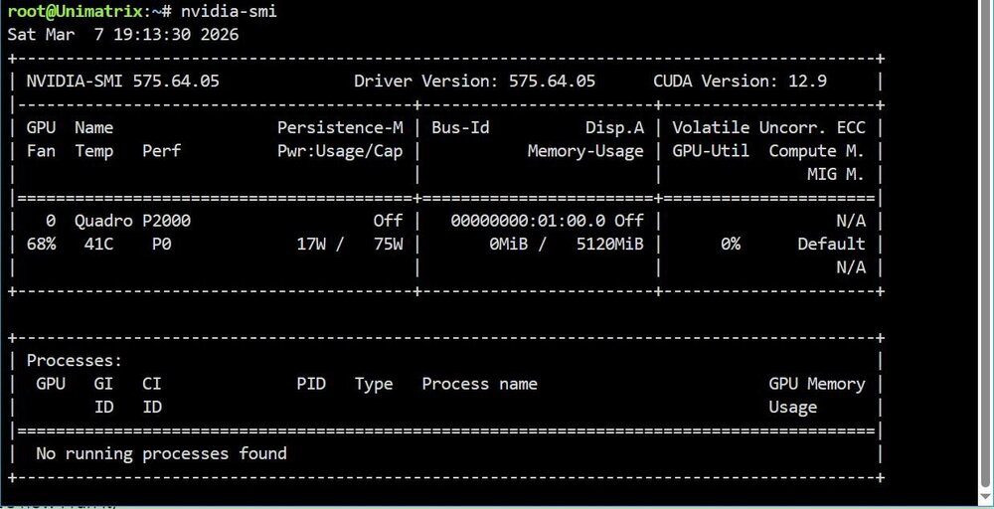
Task: Click the No running processes found message
Action: click(x=161, y=454)
